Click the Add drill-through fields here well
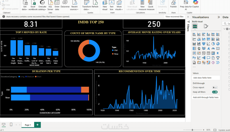The height and width of the screenshot is (132, 230). coord(206,97)
